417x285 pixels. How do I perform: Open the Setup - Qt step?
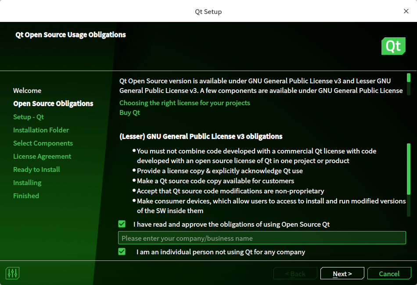29,117
